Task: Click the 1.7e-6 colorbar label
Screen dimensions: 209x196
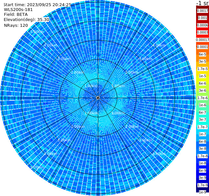Action: [x=203, y=98]
